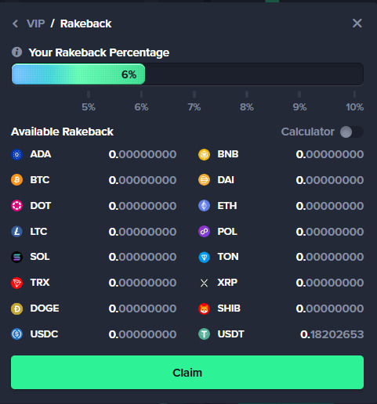Toggle the Calculator switch

(352, 132)
